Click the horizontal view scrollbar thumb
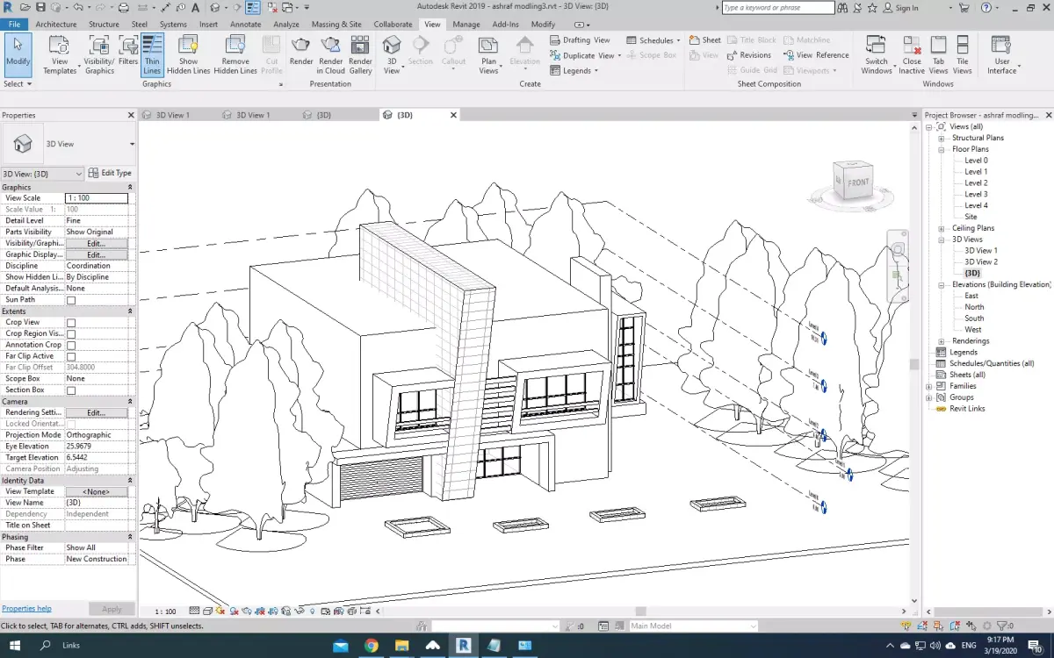1054x658 pixels. 641,611
